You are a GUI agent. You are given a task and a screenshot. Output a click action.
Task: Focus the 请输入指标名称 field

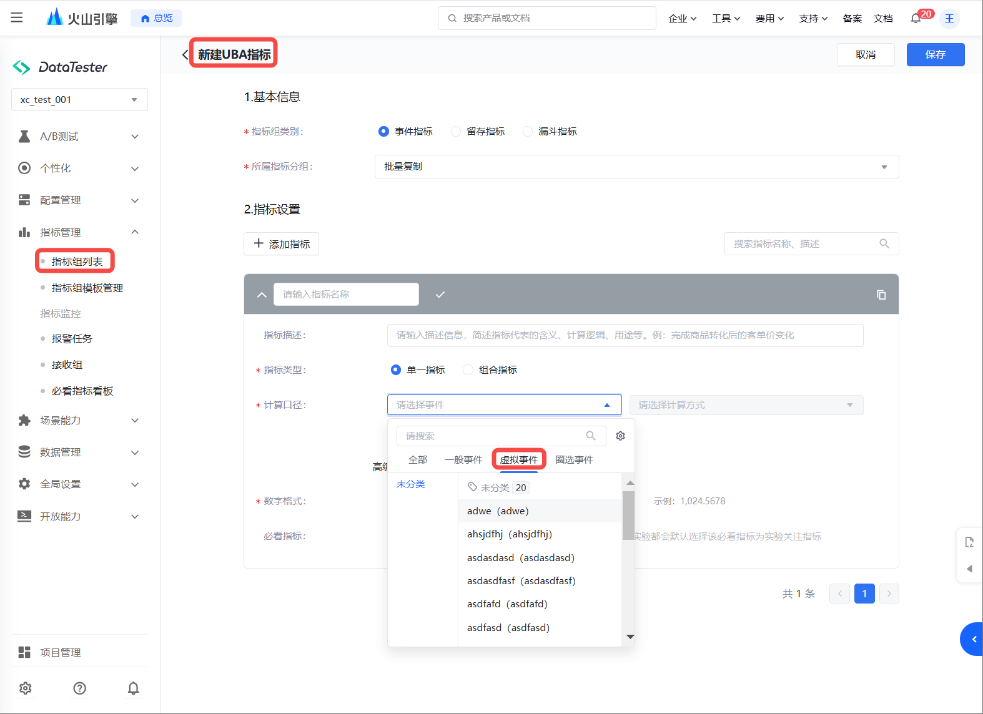point(346,295)
